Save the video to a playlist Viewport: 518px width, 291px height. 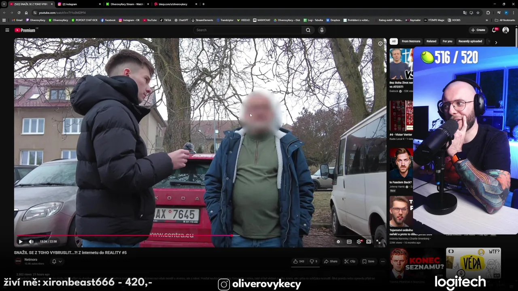click(368, 261)
